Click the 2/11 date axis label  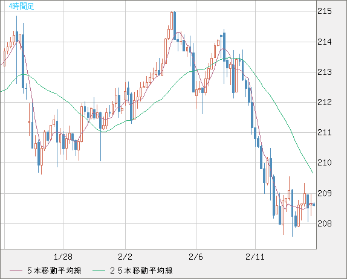click(255, 257)
